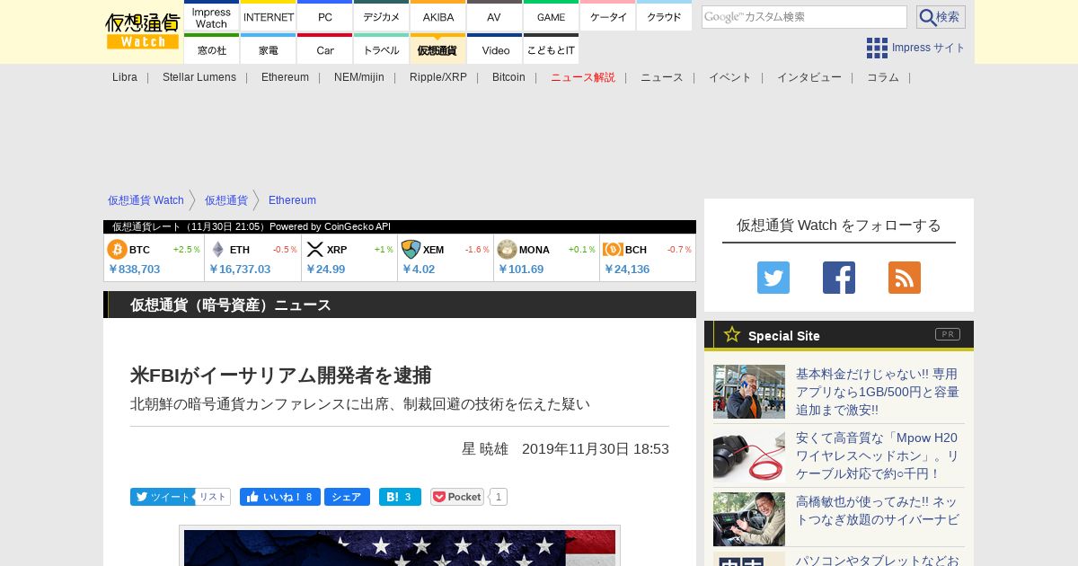Screen dimensions: 1078x566
Task: Open コラム nav link
Action: click(x=883, y=77)
